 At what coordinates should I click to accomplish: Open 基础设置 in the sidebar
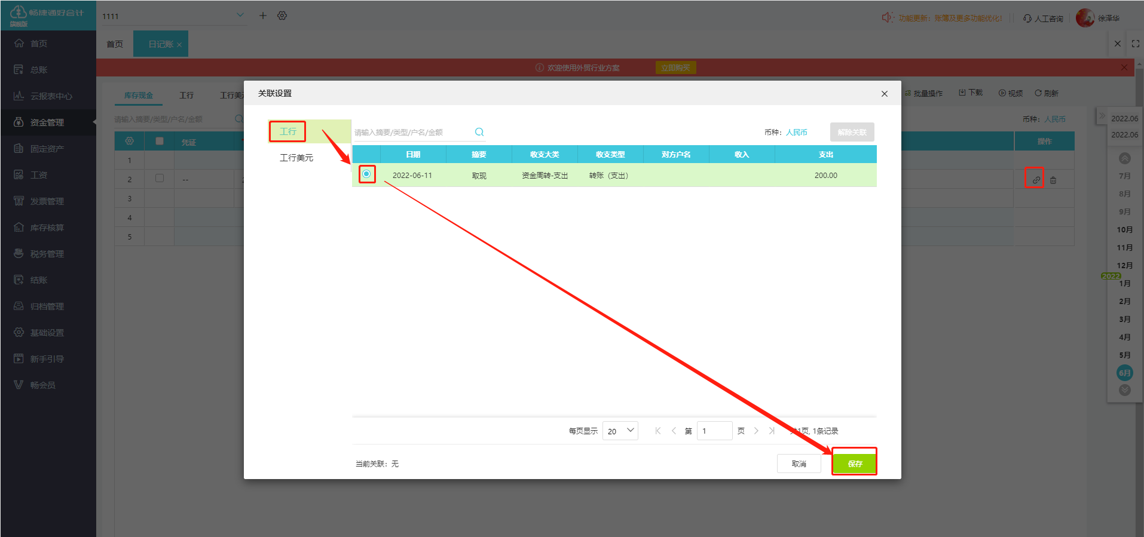coord(47,333)
